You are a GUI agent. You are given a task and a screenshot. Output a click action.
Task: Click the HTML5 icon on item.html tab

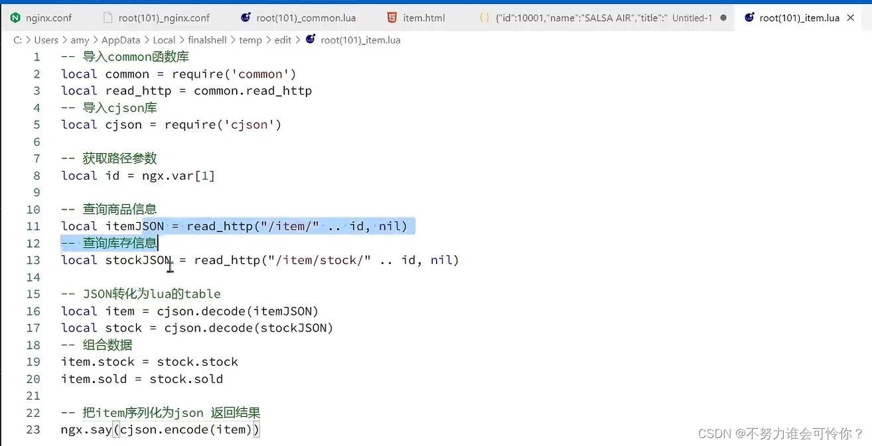point(392,18)
